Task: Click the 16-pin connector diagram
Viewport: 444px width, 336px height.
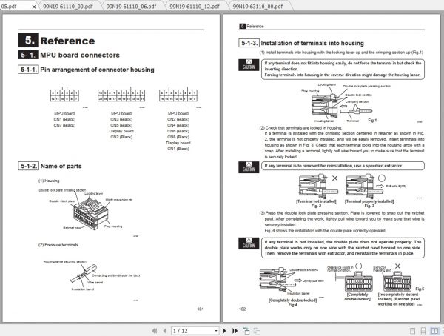Action: 178,94
